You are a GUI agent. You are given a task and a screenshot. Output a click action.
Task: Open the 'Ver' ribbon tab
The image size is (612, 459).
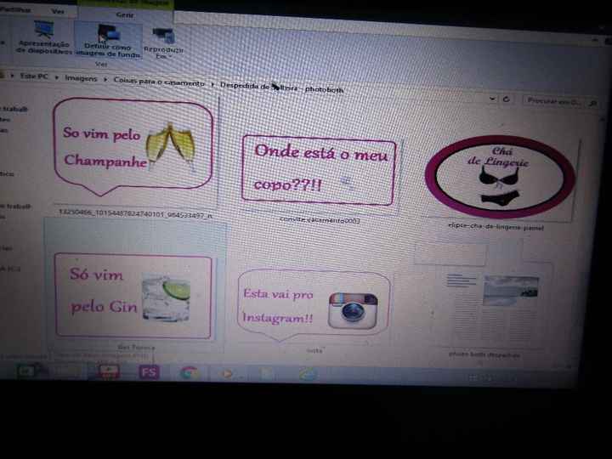pyautogui.click(x=58, y=11)
